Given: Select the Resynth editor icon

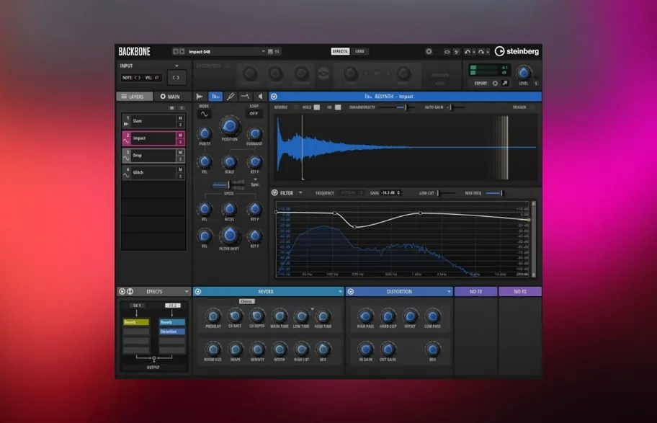Looking at the screenshot, I should [x=215, y=97].
